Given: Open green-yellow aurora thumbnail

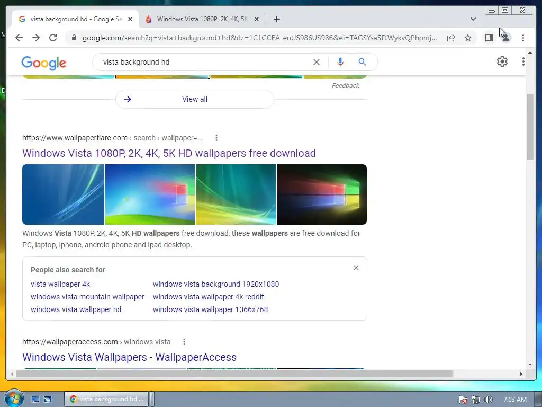Looking at the screenshot, I should click(236, 194).
